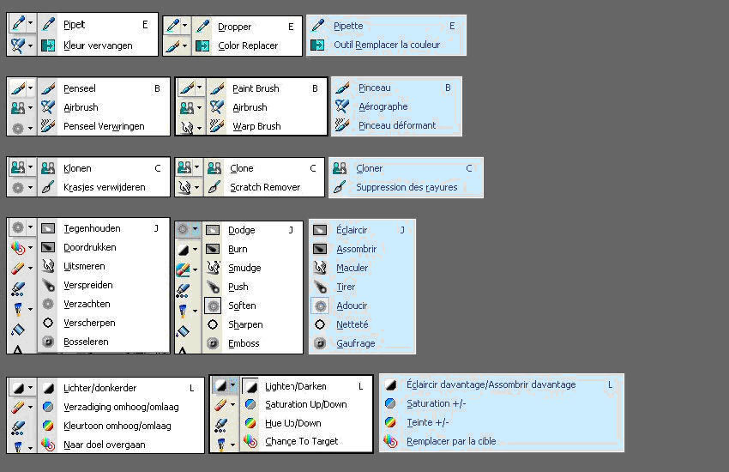Click the emboss icon next to 'Emboss'
Viewport: 729px width, 472px height.
click(x=213, y=343)
